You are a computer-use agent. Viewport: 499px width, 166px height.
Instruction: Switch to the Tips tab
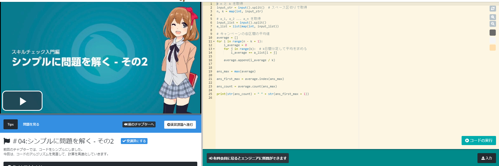(10, 124)
